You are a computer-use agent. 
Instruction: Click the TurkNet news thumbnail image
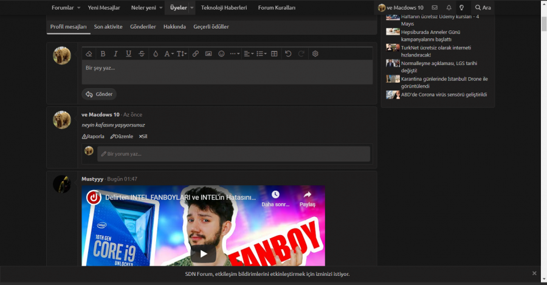pos(393,48)
